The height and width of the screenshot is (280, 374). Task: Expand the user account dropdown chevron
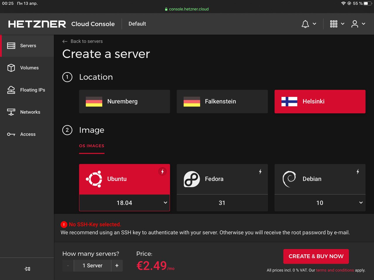pos(363,24)
